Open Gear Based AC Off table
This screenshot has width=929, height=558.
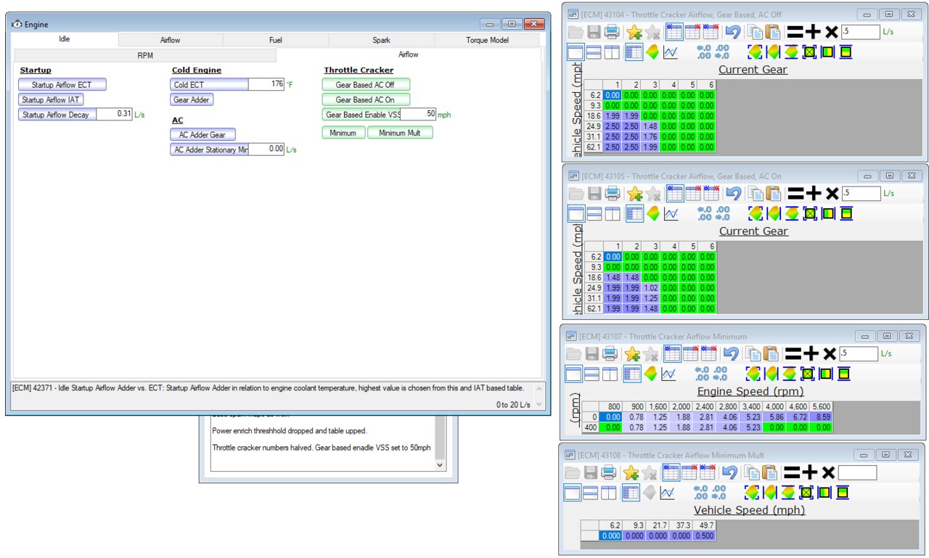pyautogui.click(x=366, y=85)
